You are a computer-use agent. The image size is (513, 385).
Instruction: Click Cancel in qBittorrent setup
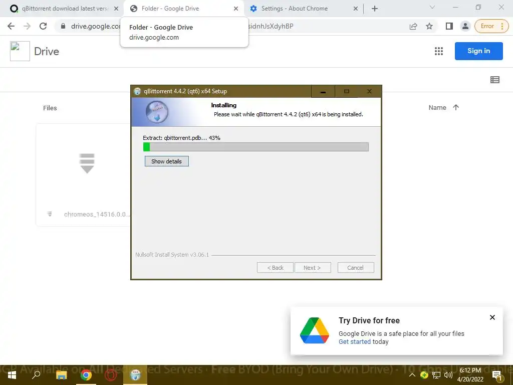coord(356,268)
